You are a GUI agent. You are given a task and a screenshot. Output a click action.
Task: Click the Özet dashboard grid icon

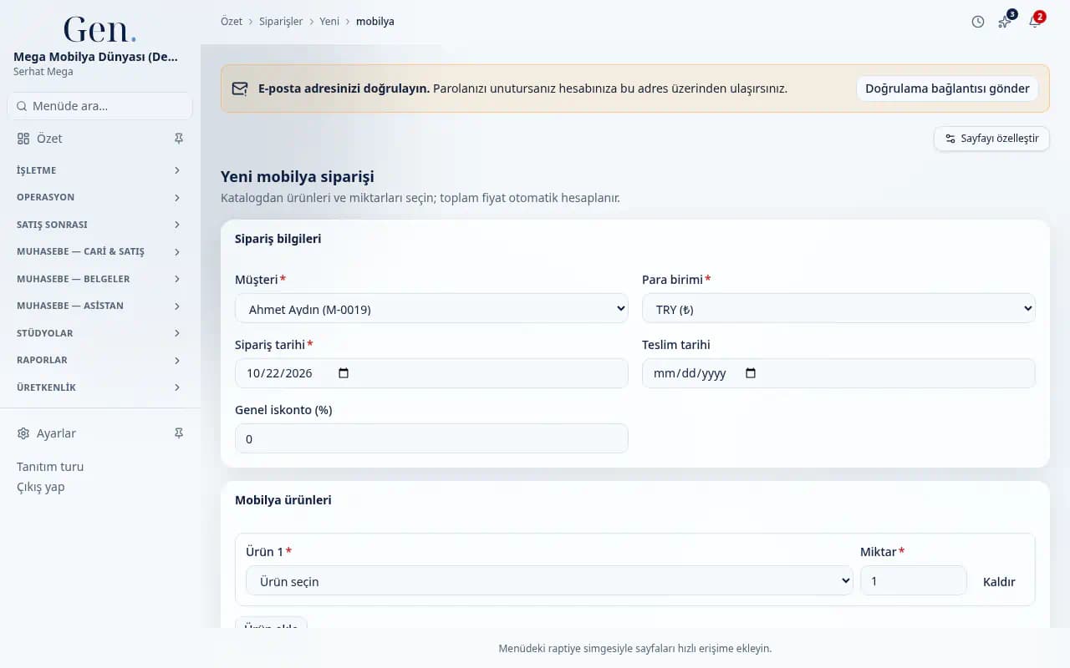click(23, 139)
